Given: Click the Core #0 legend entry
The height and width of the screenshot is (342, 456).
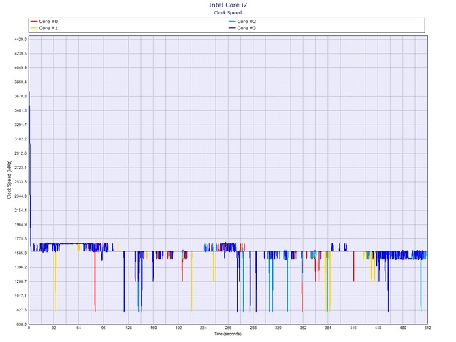Looking at the screenshot, I should coord(44,22).
